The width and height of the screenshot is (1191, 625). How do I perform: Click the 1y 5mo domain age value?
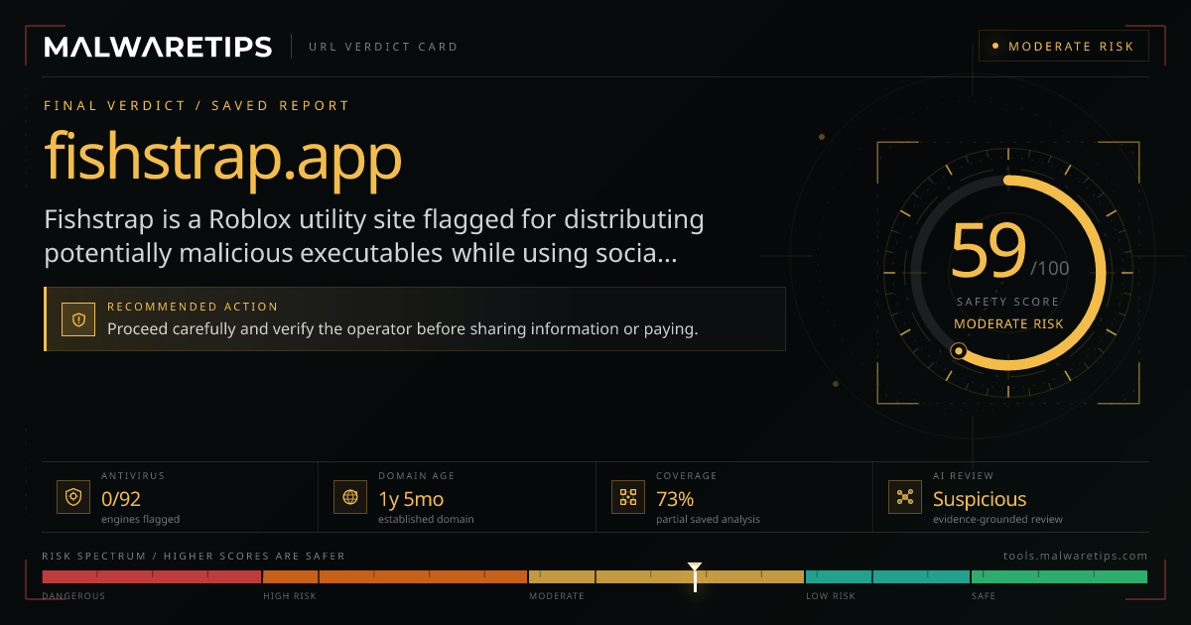411,499
